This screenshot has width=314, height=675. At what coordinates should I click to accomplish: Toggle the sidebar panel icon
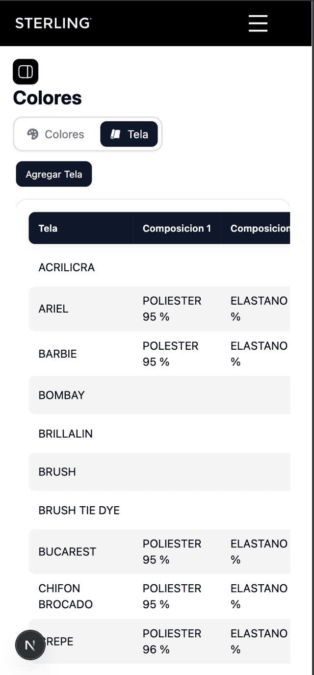[26, 72]
